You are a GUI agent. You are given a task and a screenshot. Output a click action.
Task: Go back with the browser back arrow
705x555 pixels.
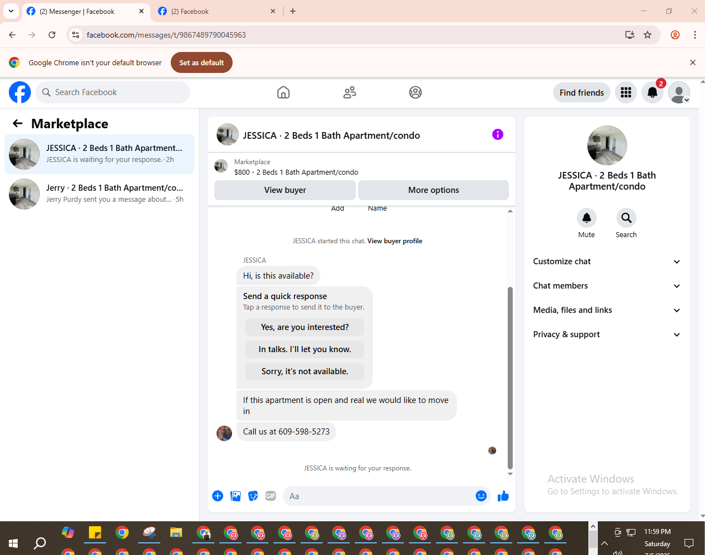(12, 35)
